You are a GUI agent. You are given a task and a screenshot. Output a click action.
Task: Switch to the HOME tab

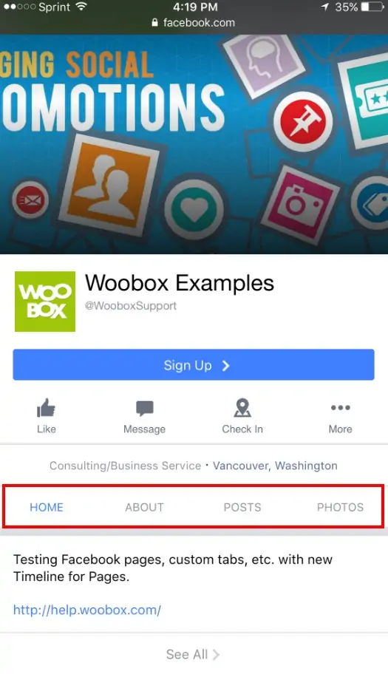(47, 507)
